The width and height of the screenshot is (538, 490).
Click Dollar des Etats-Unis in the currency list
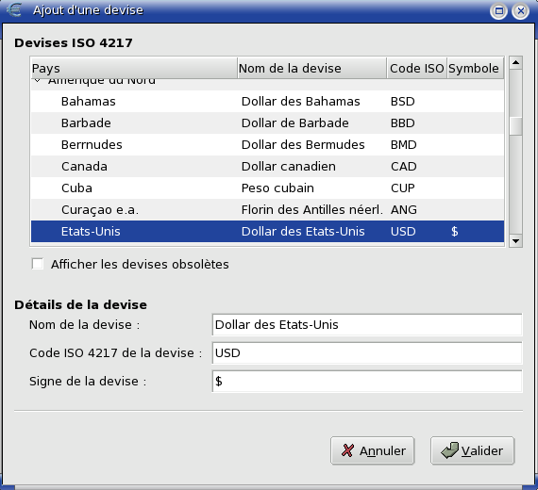303,231
